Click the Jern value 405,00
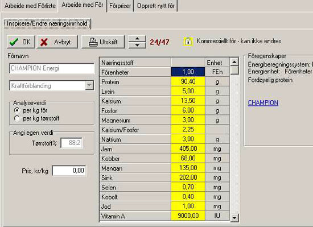 point(188,148)
